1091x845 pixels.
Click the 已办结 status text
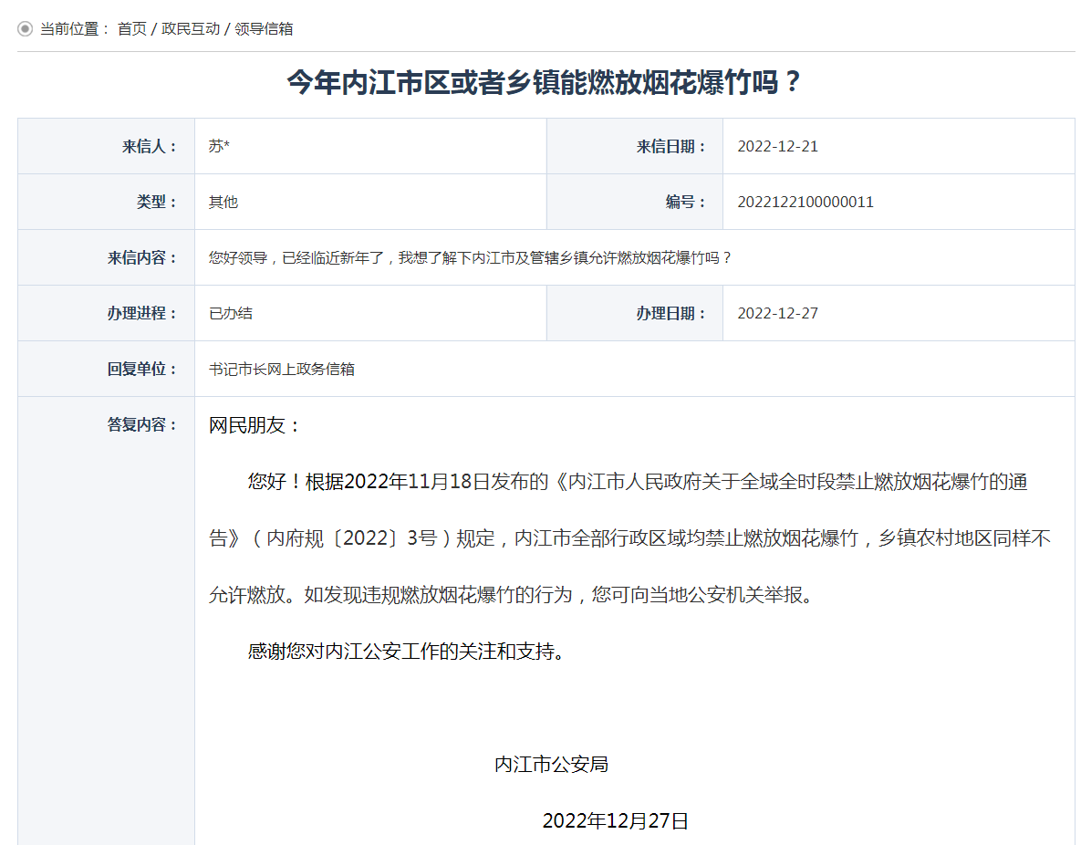click(231, 313)
